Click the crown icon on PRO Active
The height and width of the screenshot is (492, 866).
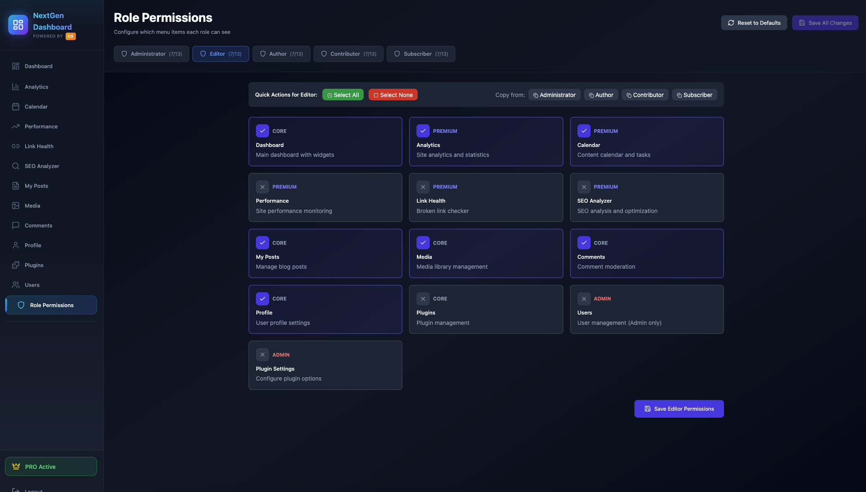click(x=16, y=466)
